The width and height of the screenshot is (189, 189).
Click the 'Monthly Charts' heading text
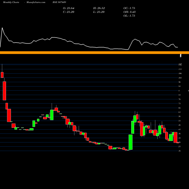(x=11, y=2)
